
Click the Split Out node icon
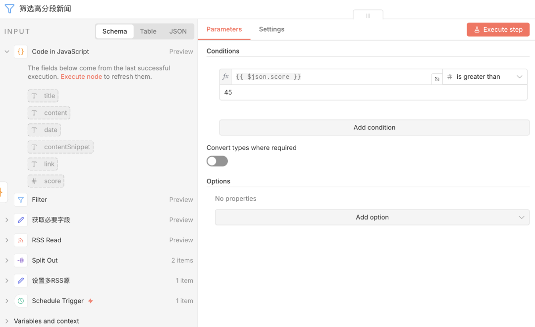[x=21, y=261]
